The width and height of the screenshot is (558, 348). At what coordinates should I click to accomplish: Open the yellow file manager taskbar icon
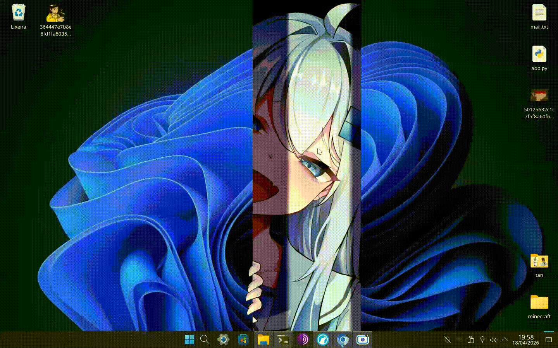[x=263, y=339]
